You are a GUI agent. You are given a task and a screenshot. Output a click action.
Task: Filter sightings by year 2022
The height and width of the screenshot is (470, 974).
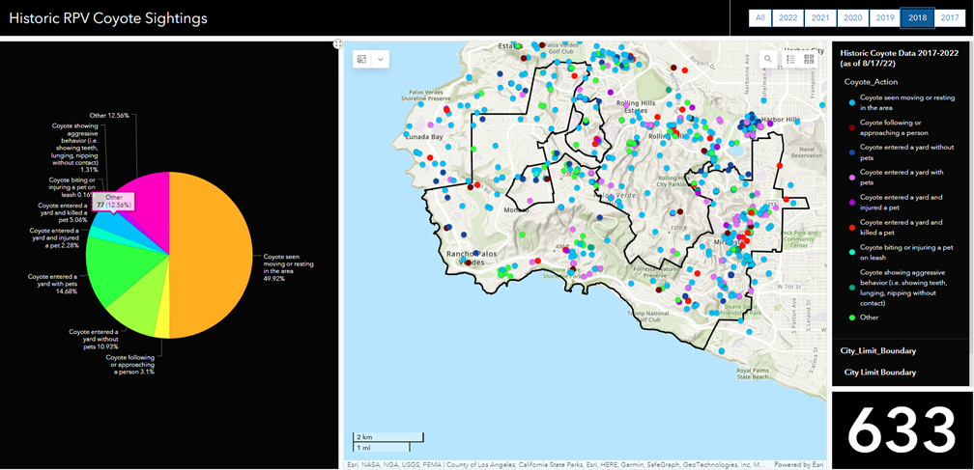(788, 17)
